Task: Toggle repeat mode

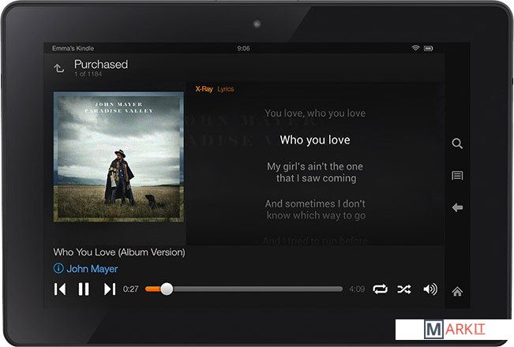Action: point(380,289)
